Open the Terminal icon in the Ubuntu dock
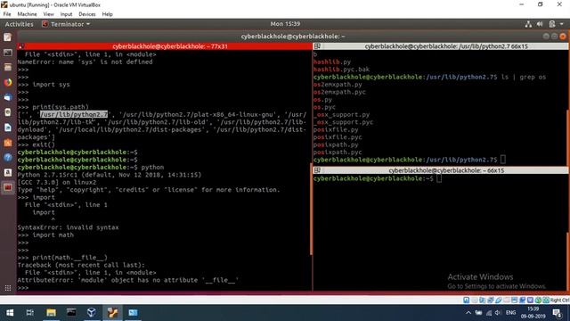This screenshot has height=321, width=570. coord(8,53)
